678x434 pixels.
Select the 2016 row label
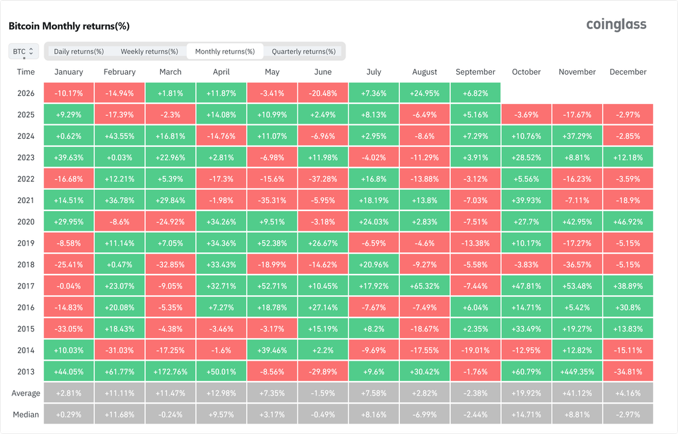[26, 308]
